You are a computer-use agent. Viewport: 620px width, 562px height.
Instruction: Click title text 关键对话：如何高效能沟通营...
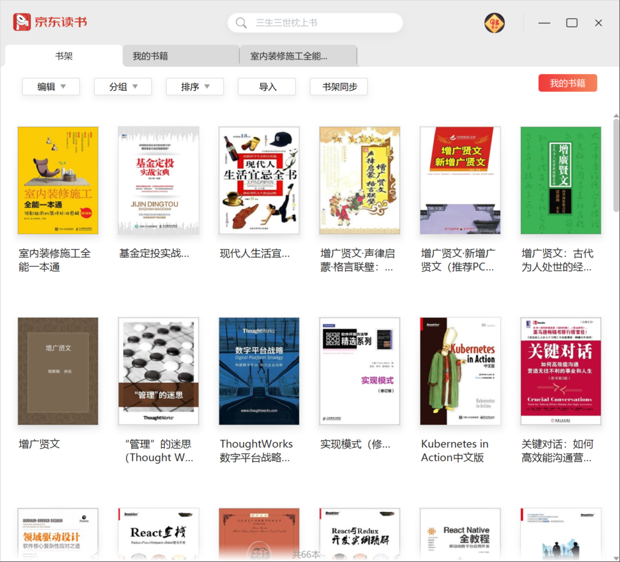[557, 451]
